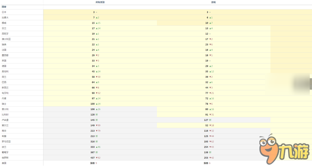
Task: Click red down arrow in 爱尔兰 all-categories cell
Action: pos(97,125)
